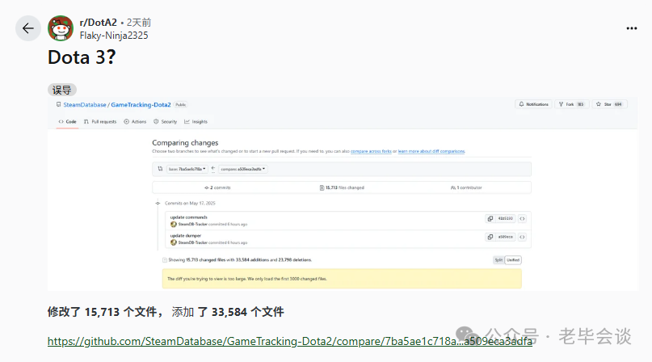Click the 误导 post flair tag
The height and width of the screenshot is (362, 652).
pos(62,90)
